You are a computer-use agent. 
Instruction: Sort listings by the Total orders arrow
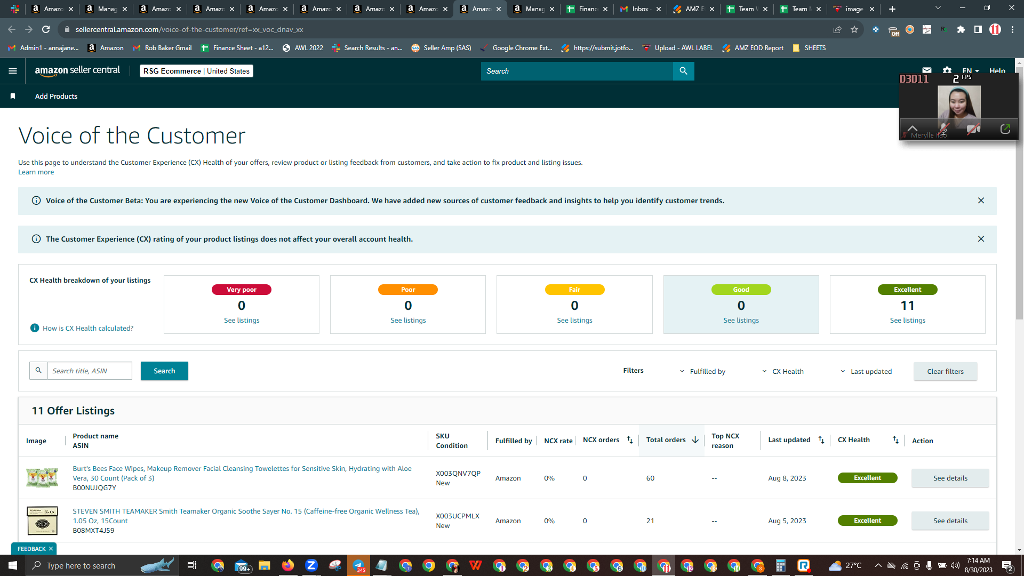click(695, 440)
